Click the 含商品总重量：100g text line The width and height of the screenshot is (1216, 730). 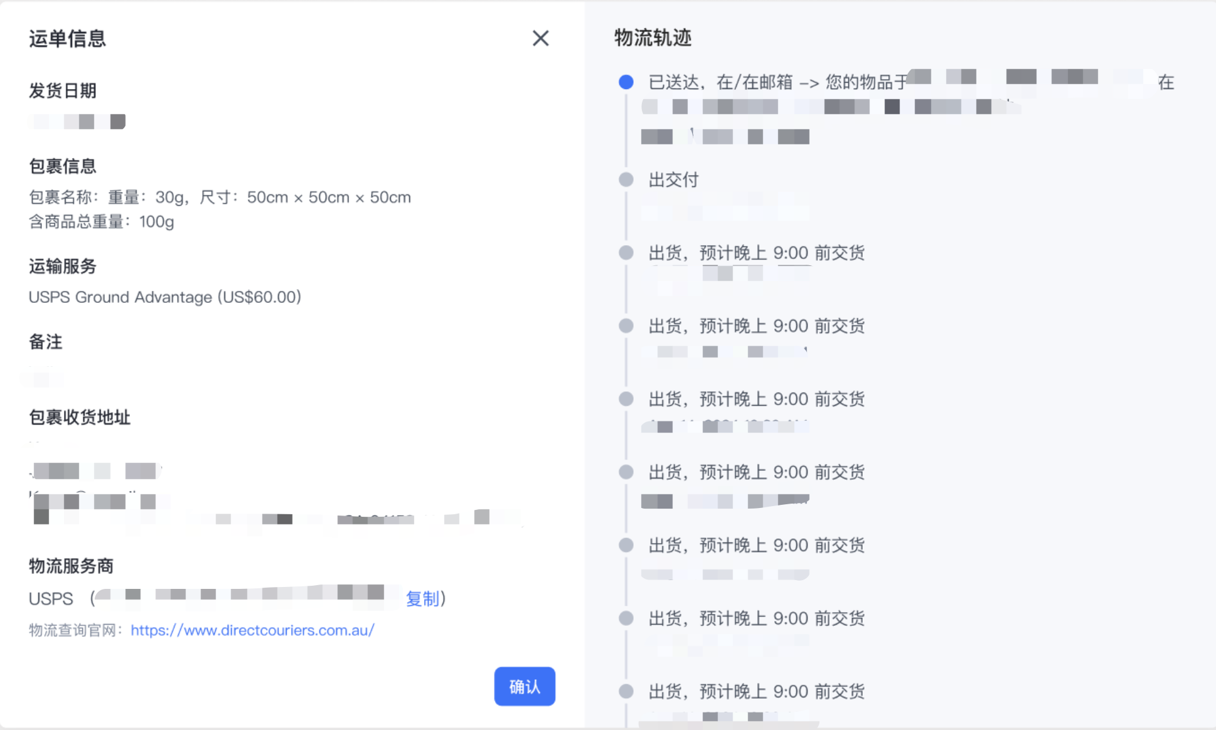[x=102, y=221]
